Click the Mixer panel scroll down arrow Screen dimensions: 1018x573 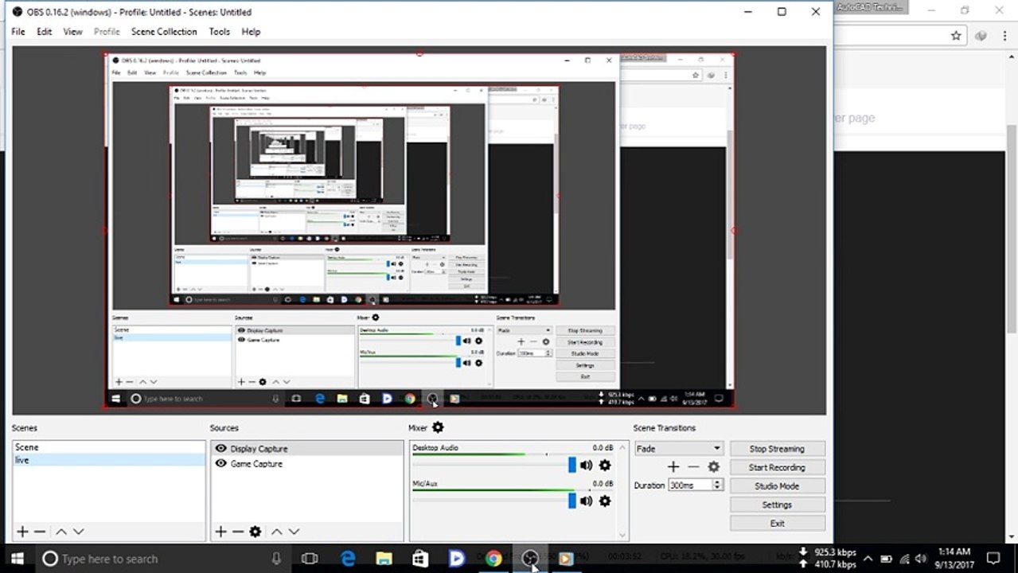pyautogui.click(x=622, y=536)
